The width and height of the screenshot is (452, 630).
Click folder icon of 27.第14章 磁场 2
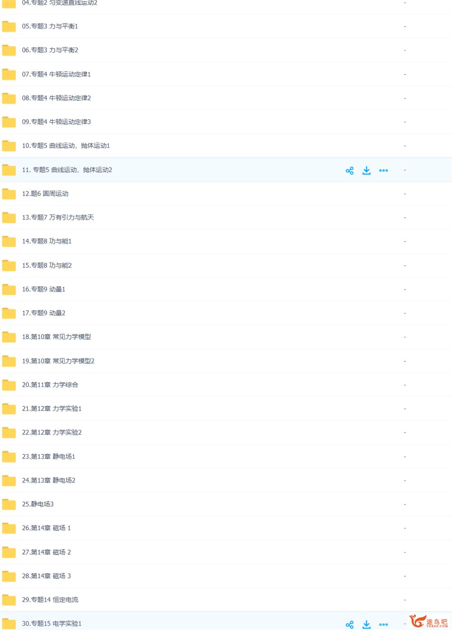[9, 552]
